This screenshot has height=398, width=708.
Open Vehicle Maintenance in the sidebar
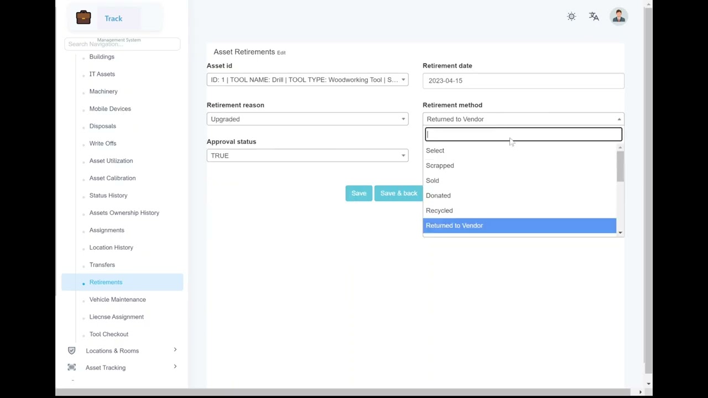(x=117, y=300)
